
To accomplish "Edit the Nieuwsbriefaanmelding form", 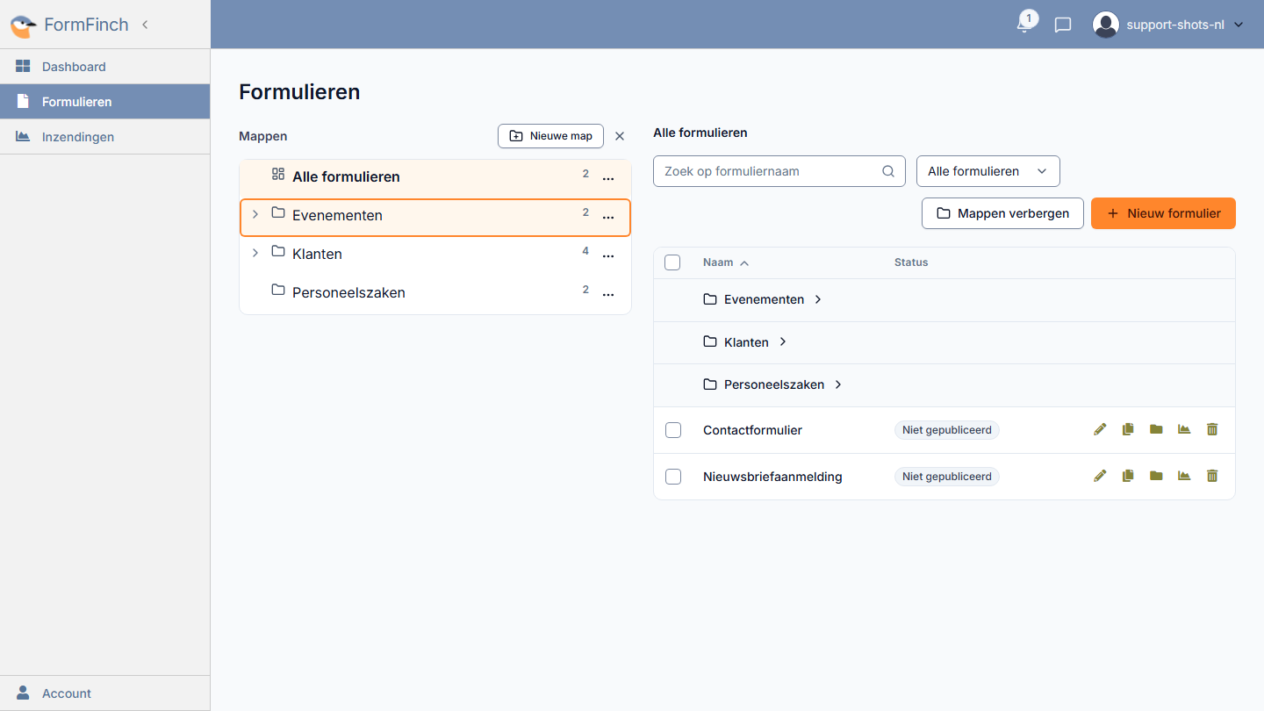I will 1100,476.
